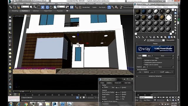Enable Direct illumination On checkbox

138,72
